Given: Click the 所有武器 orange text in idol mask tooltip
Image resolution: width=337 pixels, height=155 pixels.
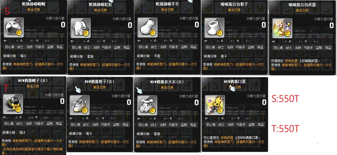Looking at the screenshot, I should (x=227, y=138).
